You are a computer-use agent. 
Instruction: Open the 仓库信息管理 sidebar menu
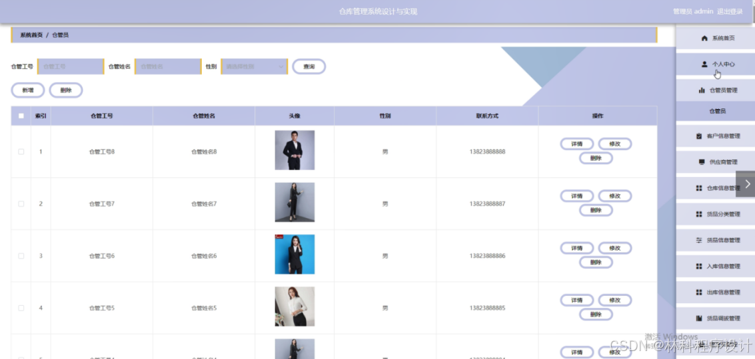click(715, 188)
